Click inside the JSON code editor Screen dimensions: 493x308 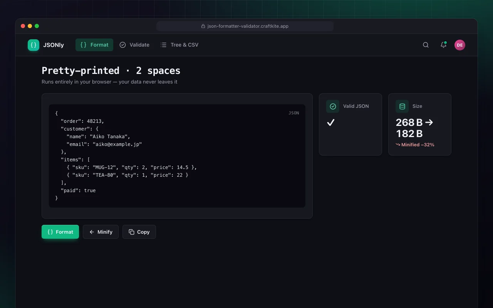tap(177, 156)
